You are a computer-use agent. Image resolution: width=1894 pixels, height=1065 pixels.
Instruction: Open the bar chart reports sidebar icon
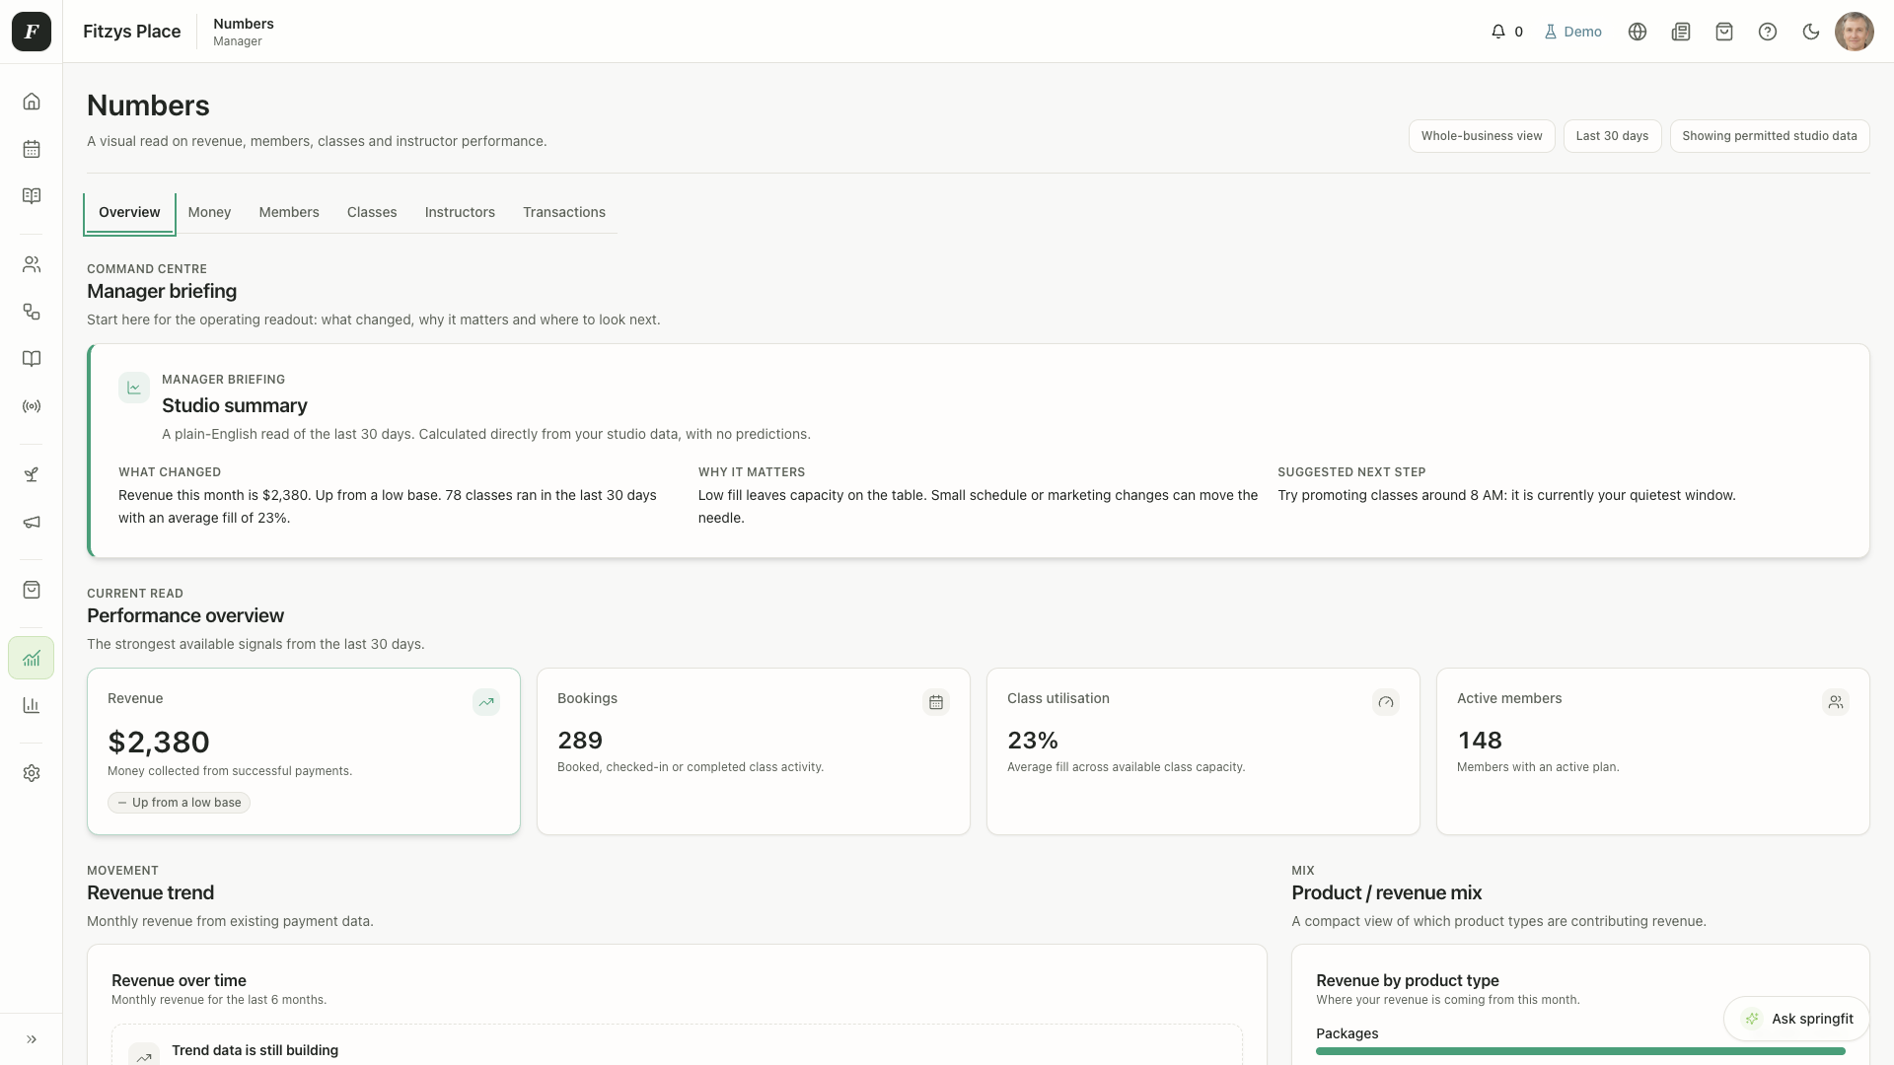32,705
